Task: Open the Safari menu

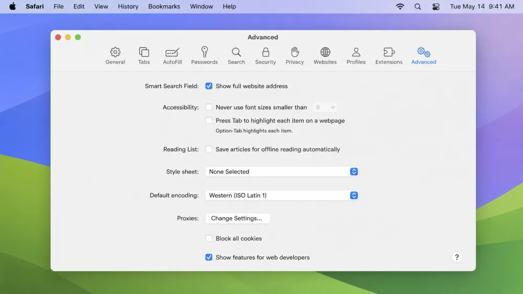Action: pyautogui.click(x=35, y=6)
